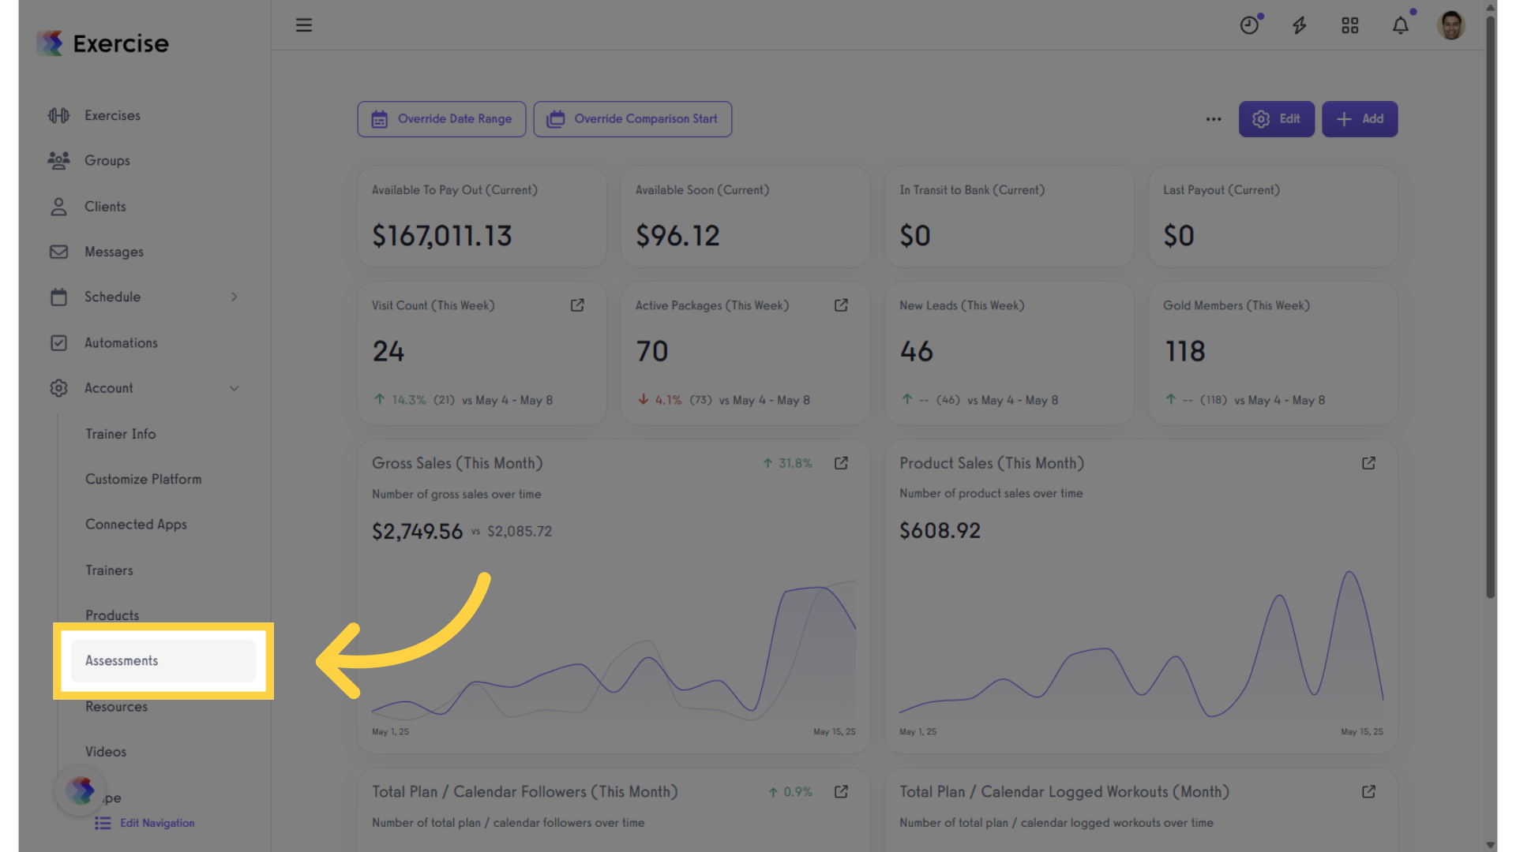Click the Messages envelope icon
The image size is (1516, 852).
point(58,252)
